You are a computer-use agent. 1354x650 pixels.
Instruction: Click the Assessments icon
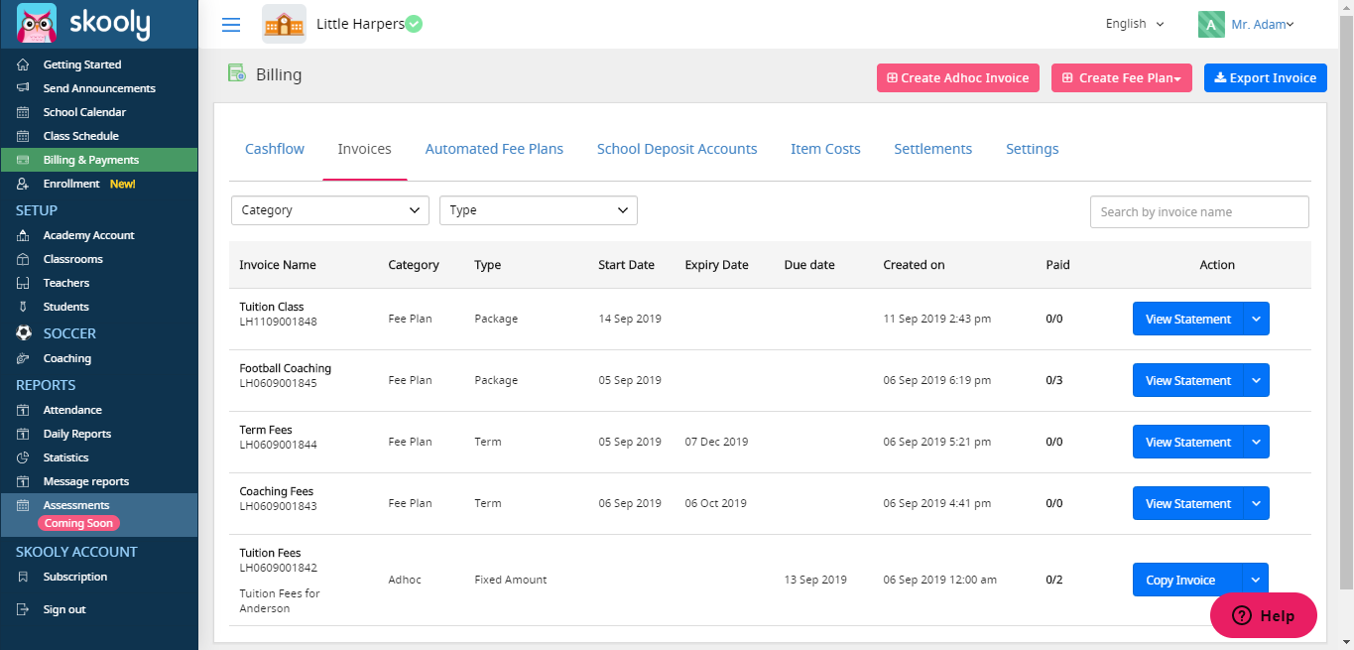click(x=23, y=505)
